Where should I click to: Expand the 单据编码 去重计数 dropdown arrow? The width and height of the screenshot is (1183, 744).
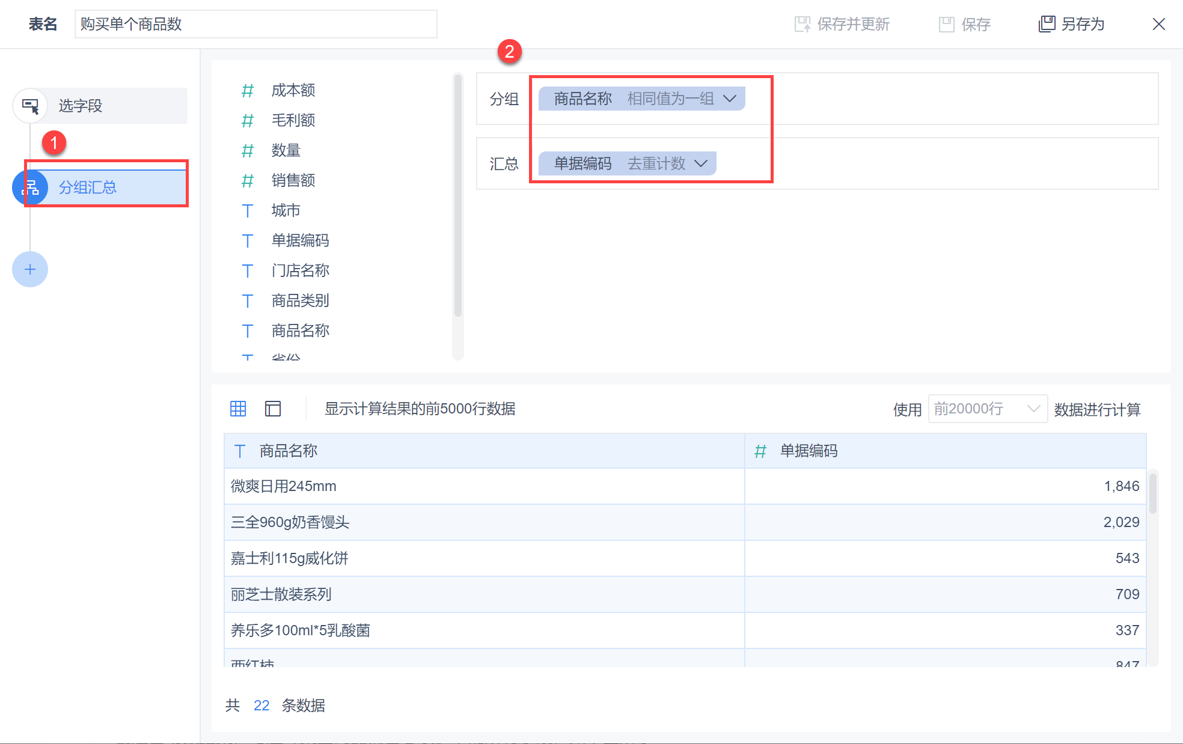(701, 163)
